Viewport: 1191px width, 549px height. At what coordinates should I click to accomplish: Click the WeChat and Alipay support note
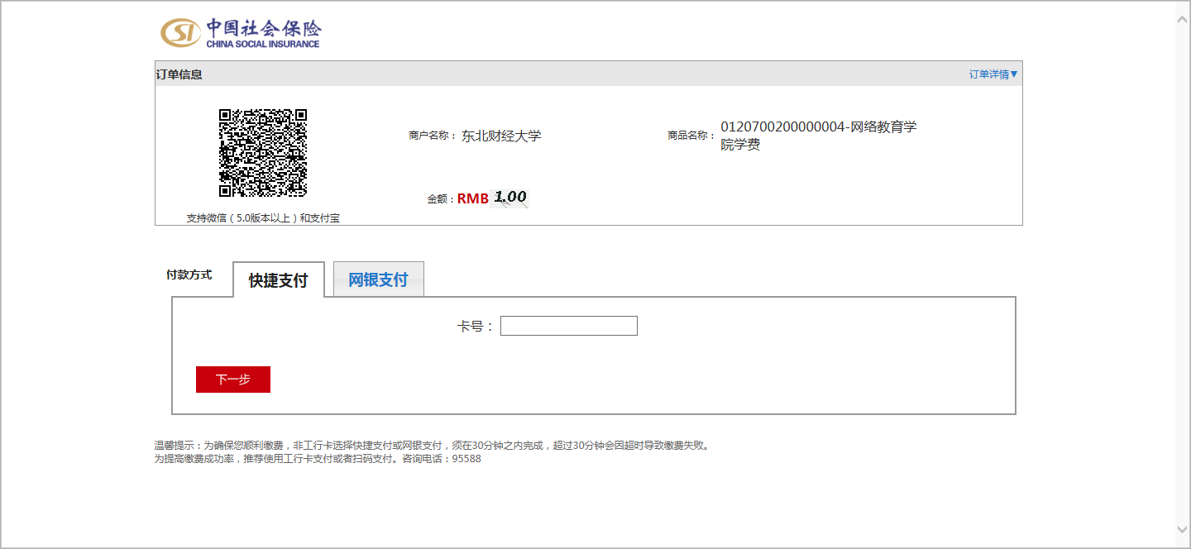[x=262, y=217]
